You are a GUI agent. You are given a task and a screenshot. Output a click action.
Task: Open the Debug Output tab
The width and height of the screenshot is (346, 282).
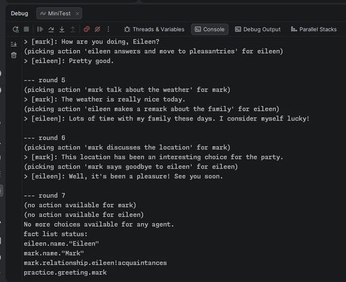(x=258, y=29)
